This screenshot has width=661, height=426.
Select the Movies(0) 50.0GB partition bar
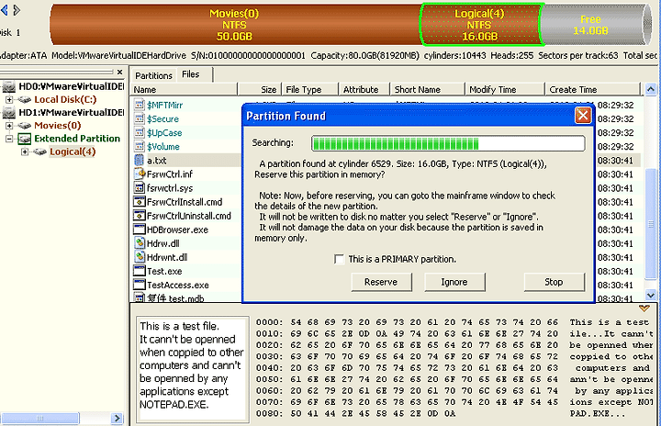point(234,25)
